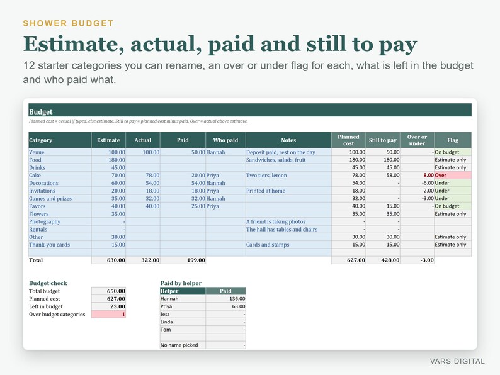Click the Photography category cell
Viewport: 500px width, 375px height.
pos(60,221)
